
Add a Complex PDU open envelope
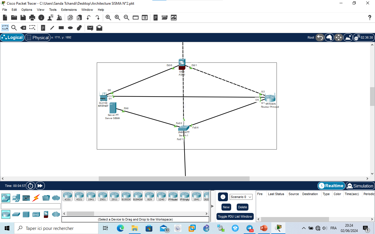[99, 28]
